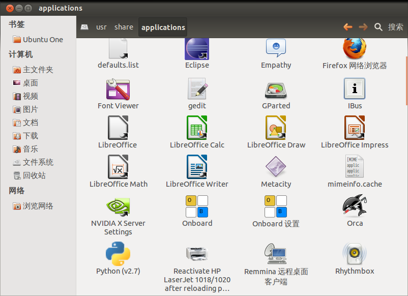The image size is (408, 296).
Task: Select the LibreOffice Math icon
Action: point(118,167)
